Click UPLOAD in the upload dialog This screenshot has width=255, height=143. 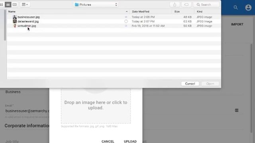(130, 141)
